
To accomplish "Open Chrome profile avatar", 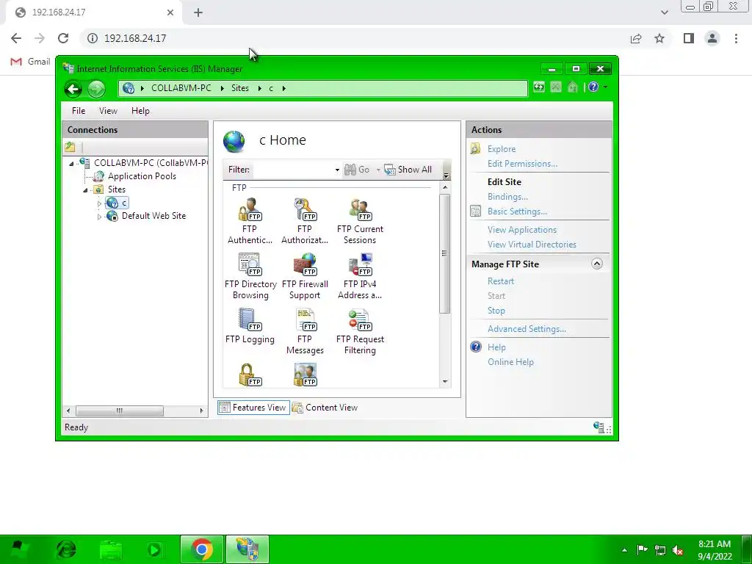I will click(712, 38).
